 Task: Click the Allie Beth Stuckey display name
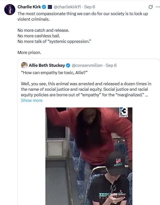pyautogui.click(x=47, y=65)
